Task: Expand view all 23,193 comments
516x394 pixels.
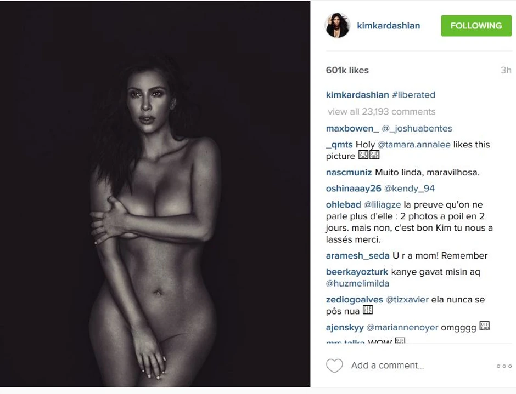Action: pos(382,112)
